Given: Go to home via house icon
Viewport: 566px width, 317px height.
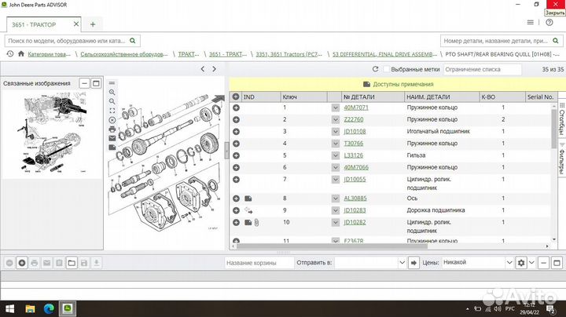Looking at the screenshot, I should 21,53.
